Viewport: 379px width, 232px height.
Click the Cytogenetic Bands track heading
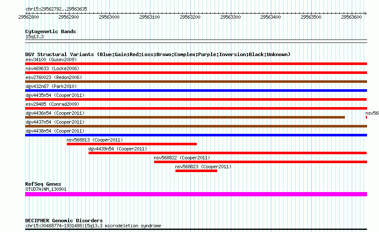click(51, 31)
